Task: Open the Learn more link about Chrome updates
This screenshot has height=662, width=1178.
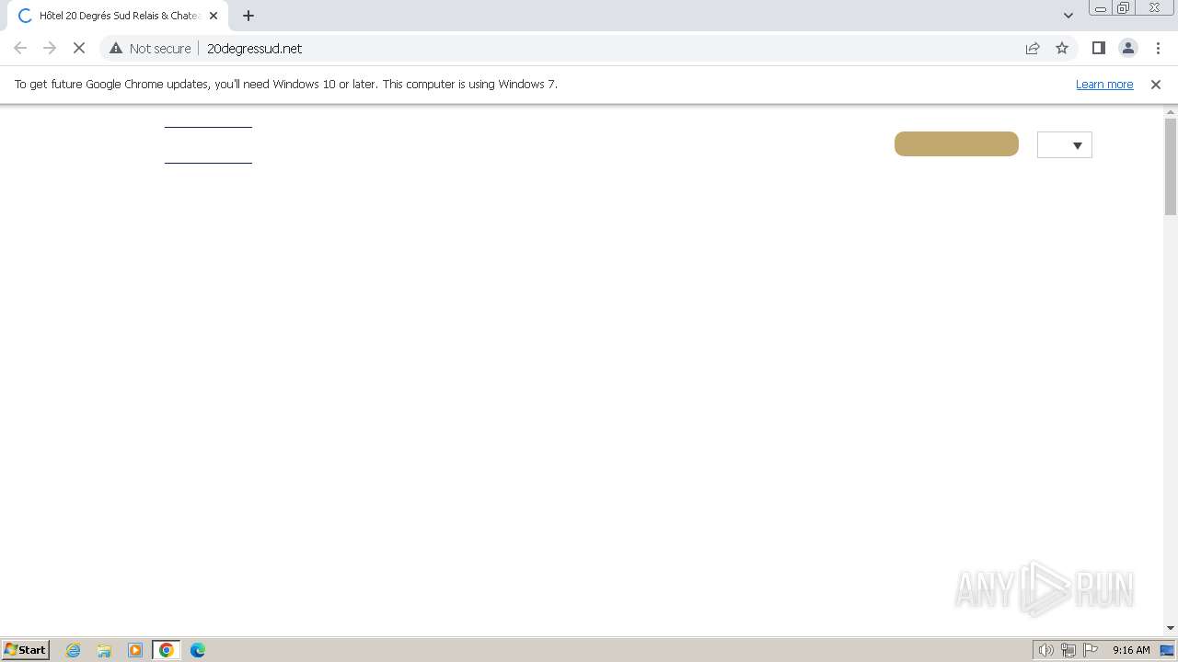Action: click(x=1104, y=84)
